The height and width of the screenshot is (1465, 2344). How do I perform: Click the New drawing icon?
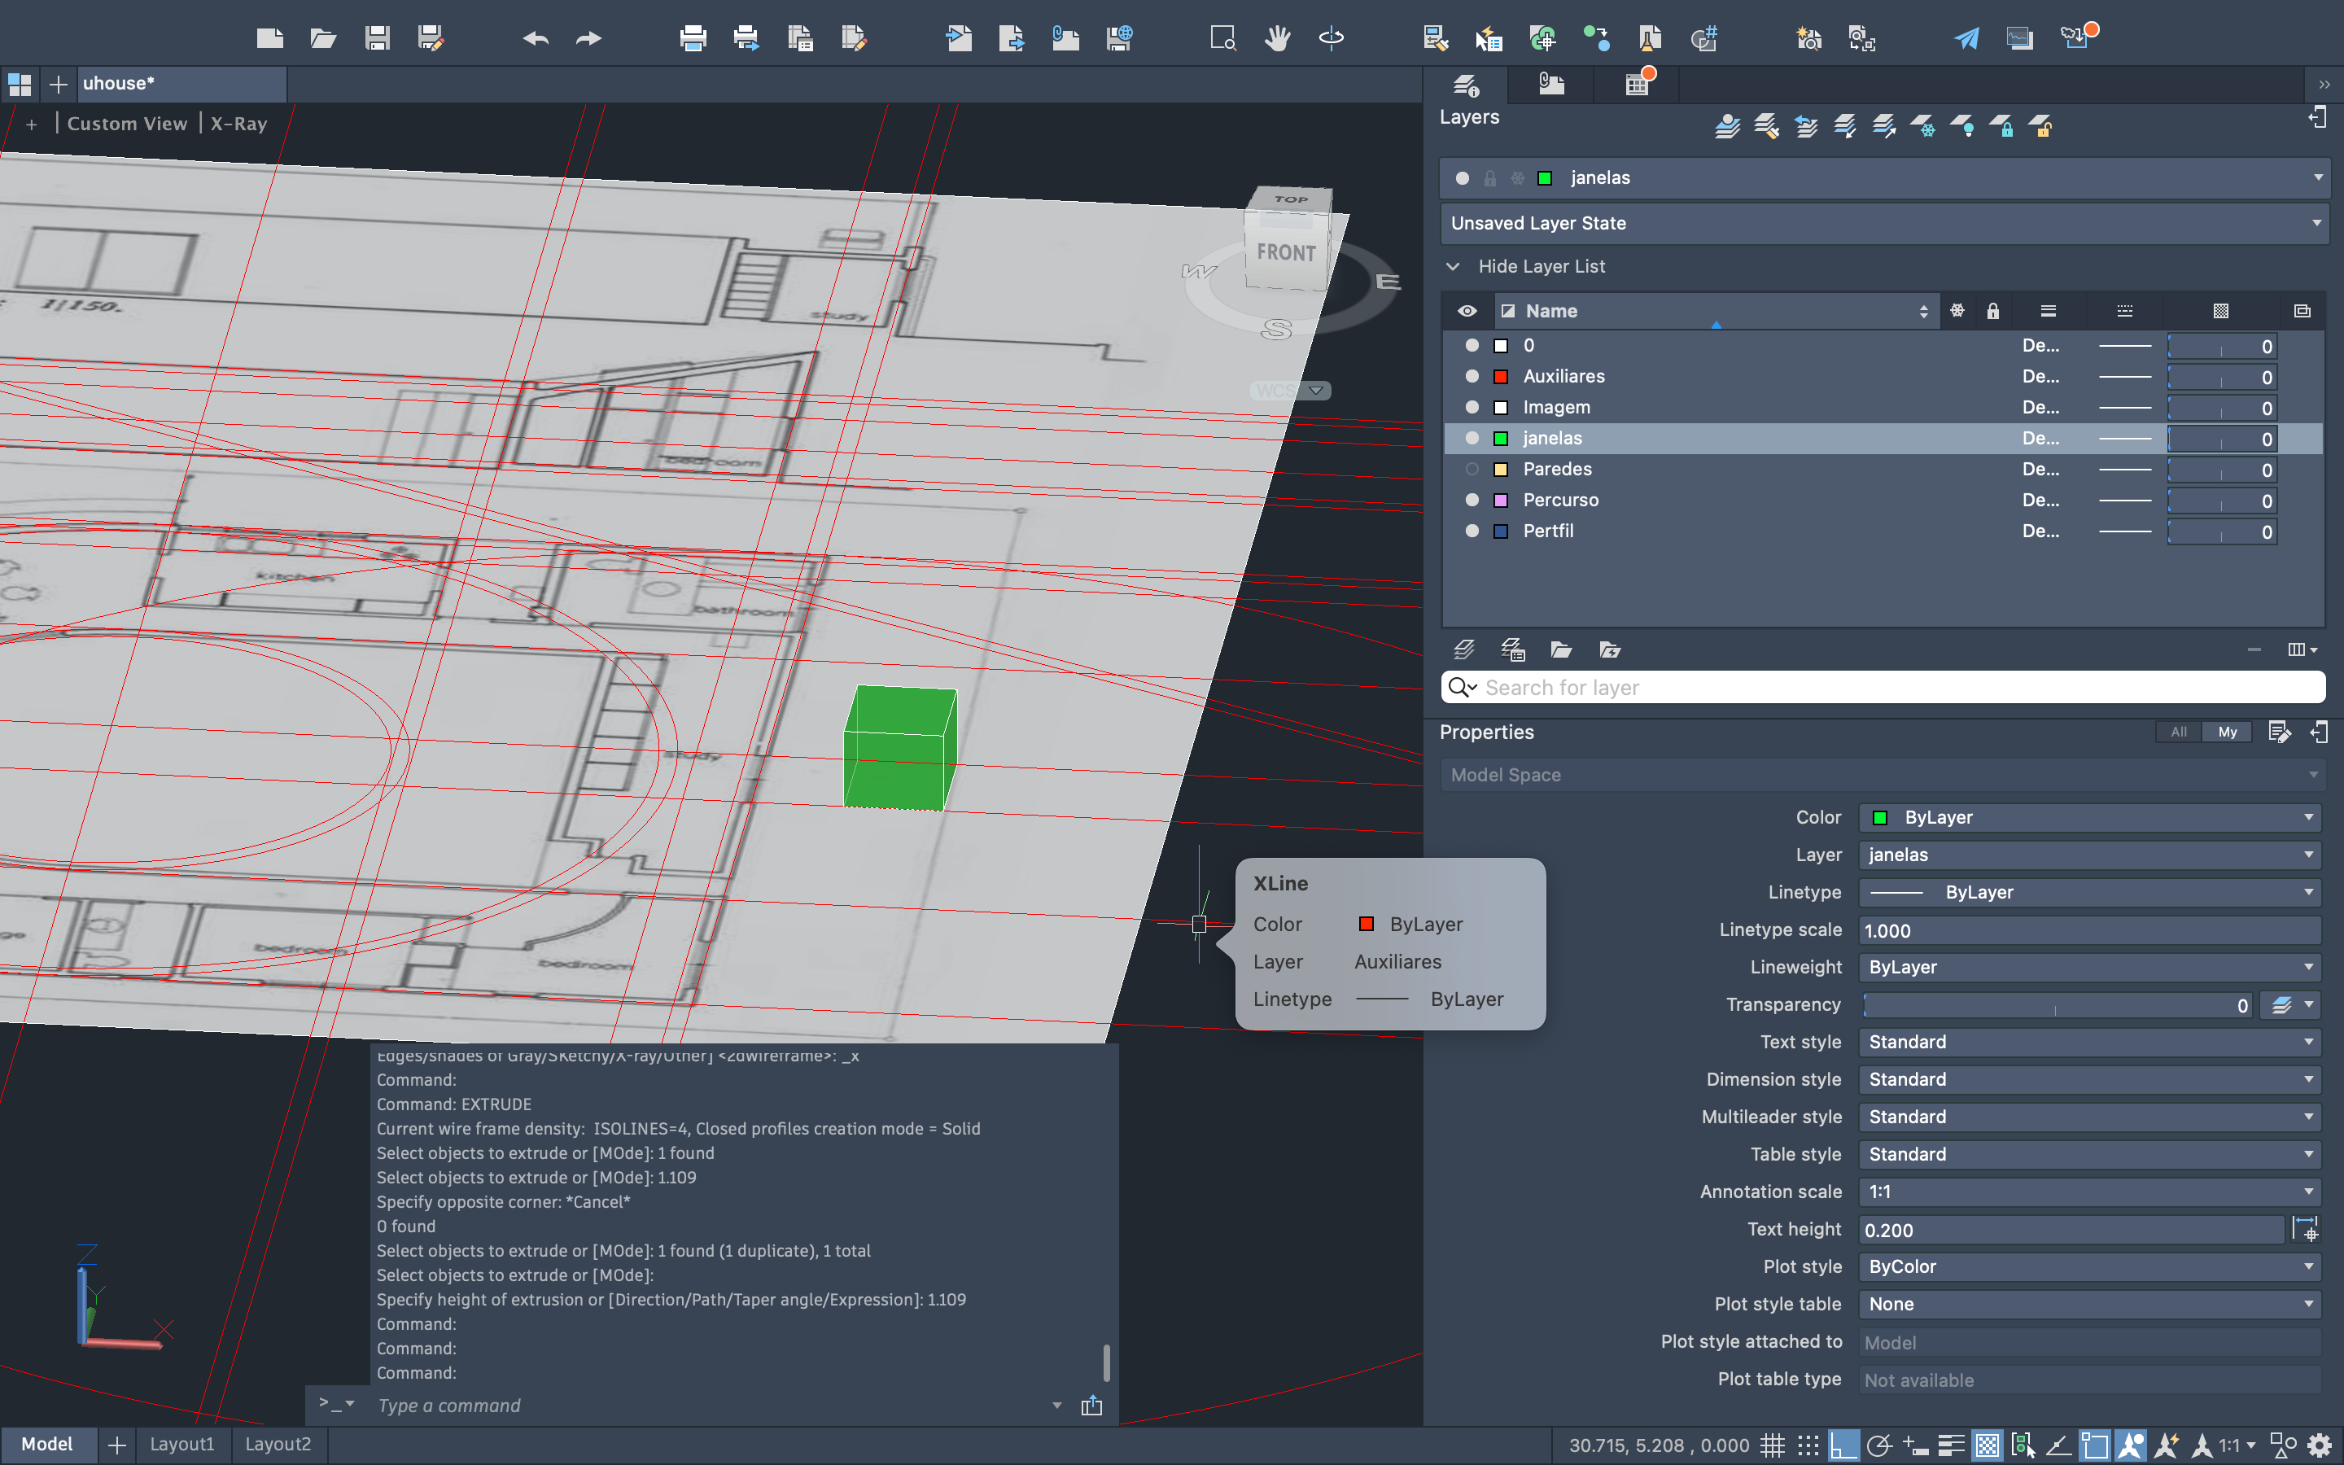pyautogui.click(x=269, y=37)
